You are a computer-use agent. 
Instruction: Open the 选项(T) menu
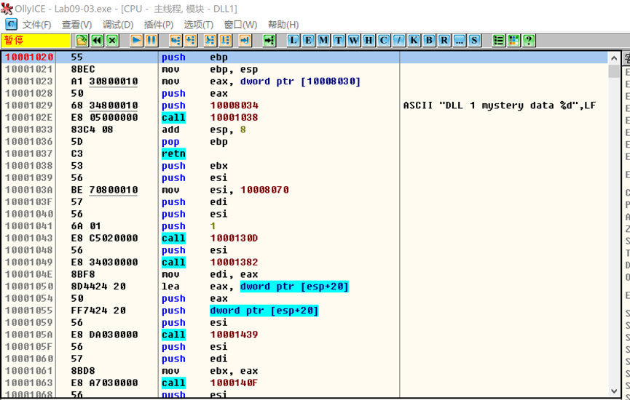[x=199, y=25]
